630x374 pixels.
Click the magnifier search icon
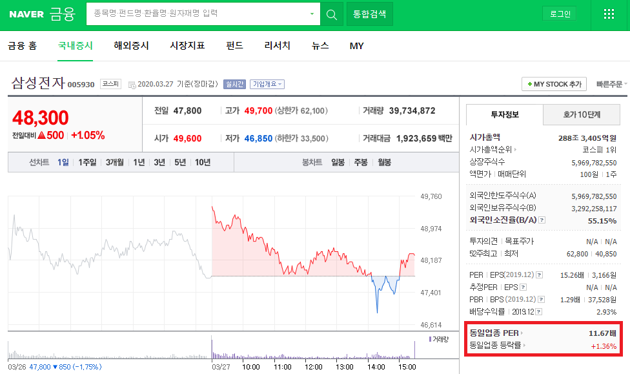332,14
